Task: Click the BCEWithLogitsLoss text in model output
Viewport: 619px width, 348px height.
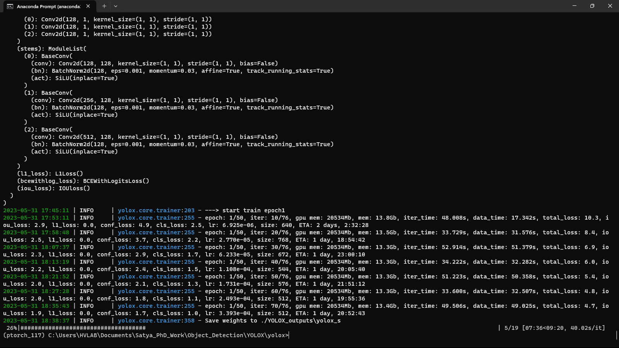Action: click(115, 181)
